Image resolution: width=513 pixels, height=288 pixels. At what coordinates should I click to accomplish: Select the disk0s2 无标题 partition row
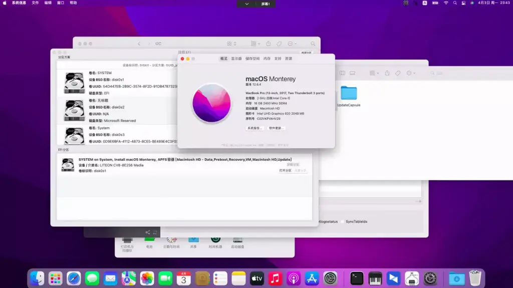pyautogui.click(x=117, y=111)
